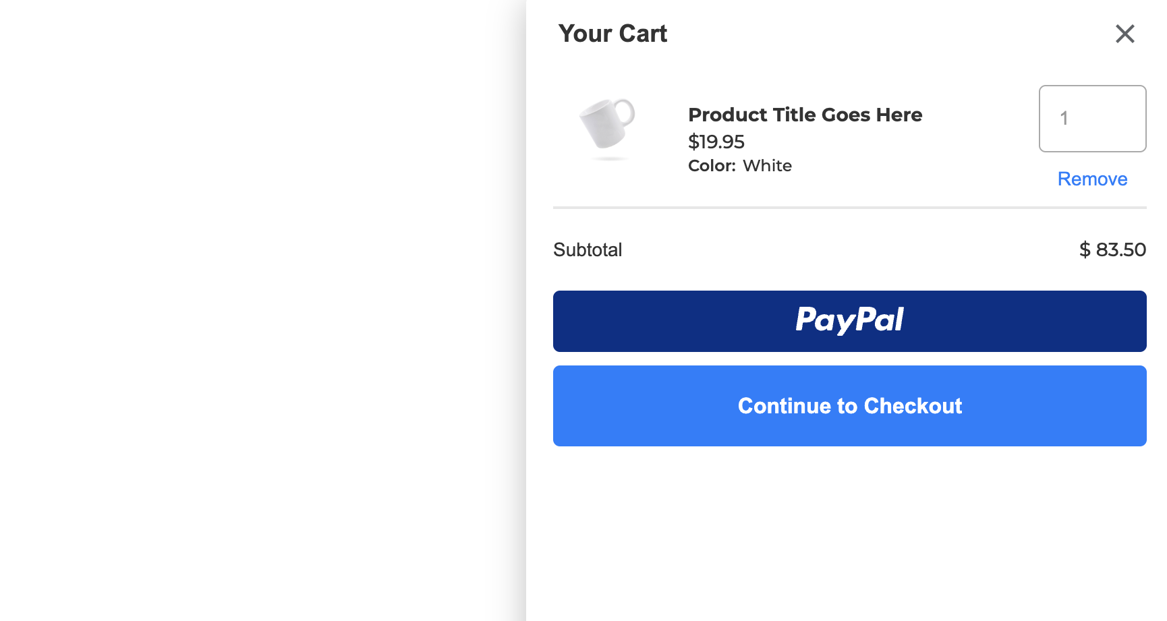This screenshot has width=1167, height=621.
Task: Dismiss cart by clicking the left overlay
Action: (x=256, y=310)
